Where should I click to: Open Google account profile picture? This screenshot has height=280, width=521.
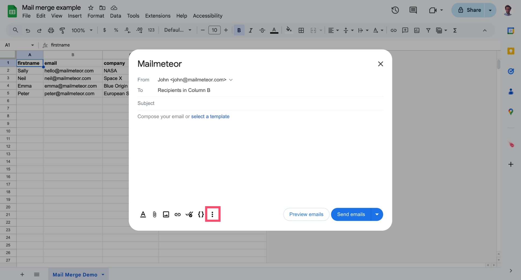tap(508, 10)
